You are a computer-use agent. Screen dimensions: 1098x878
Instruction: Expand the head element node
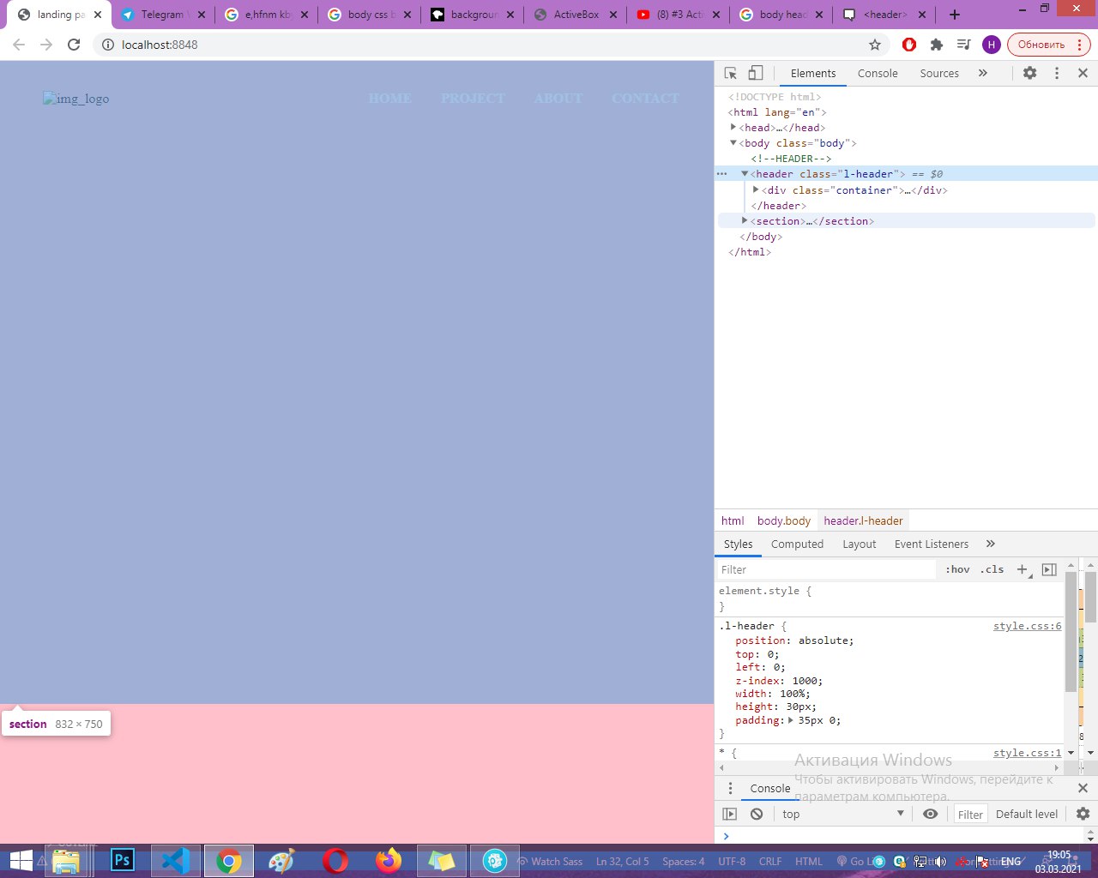click(733, 127)
